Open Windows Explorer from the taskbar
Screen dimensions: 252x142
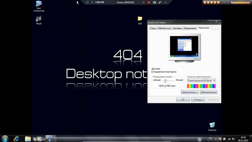(28, 139)
